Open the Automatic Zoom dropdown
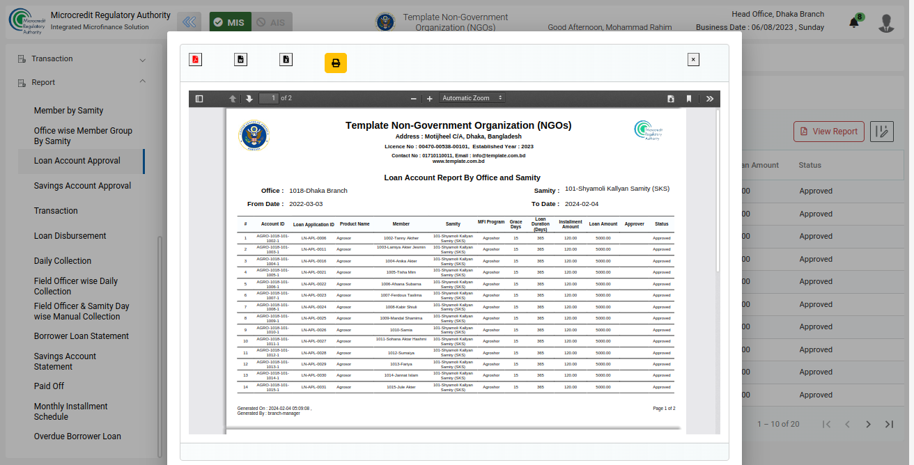 472,98
